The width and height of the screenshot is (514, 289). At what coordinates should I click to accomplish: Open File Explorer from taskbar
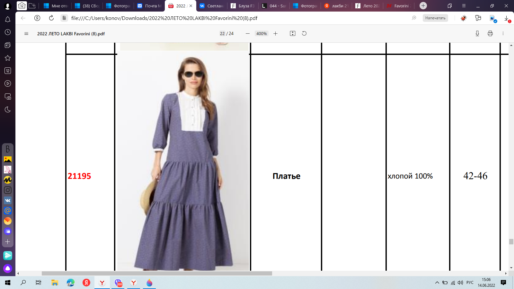click(55, 283)
